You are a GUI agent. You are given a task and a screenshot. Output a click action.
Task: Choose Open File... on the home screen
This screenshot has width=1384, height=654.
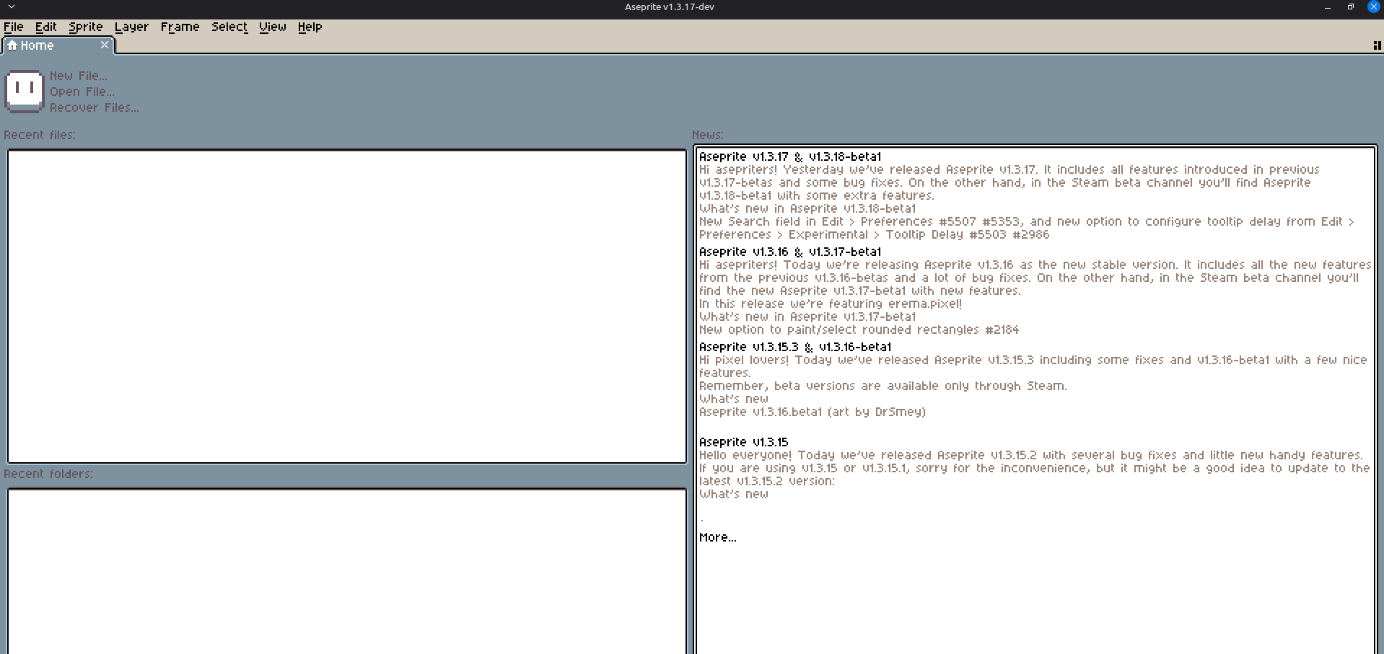(x=82, y=92)
